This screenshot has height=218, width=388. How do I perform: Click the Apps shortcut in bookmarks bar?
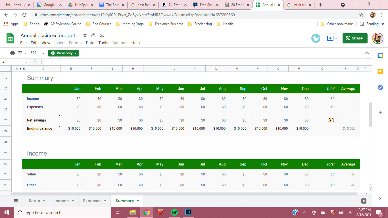click(11, 24)
